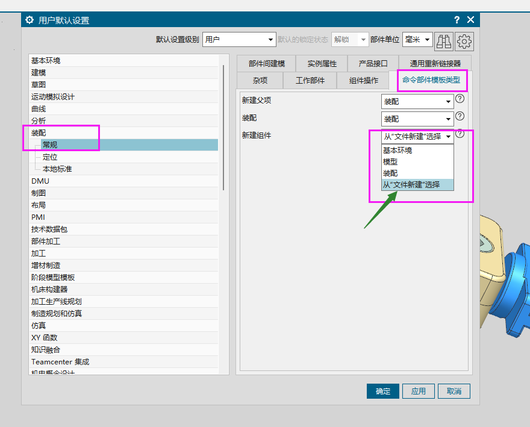This screenshot has width=530, height=427.
Task: Click the 取消 button
Action: pos(454,391)
